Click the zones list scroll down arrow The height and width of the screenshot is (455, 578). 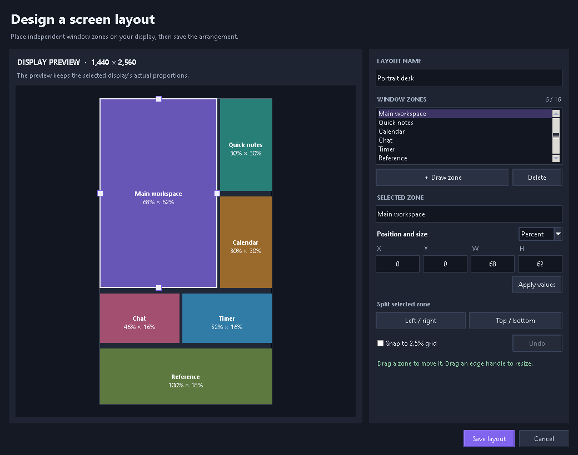coord(556,158)
